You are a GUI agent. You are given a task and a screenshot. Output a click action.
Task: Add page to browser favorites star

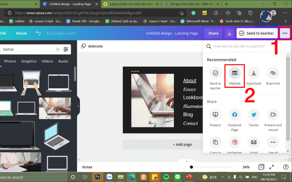[181, 13]
